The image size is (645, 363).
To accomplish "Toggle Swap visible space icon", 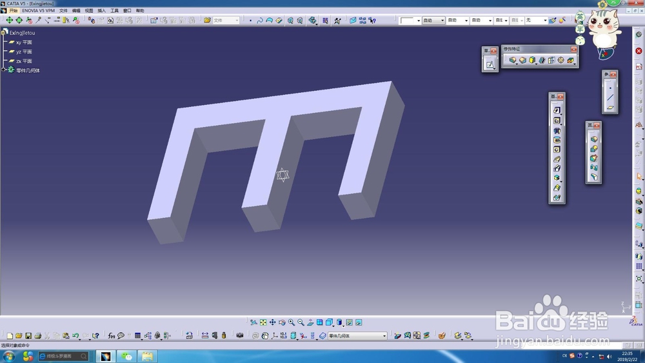I will pos(359,322).
